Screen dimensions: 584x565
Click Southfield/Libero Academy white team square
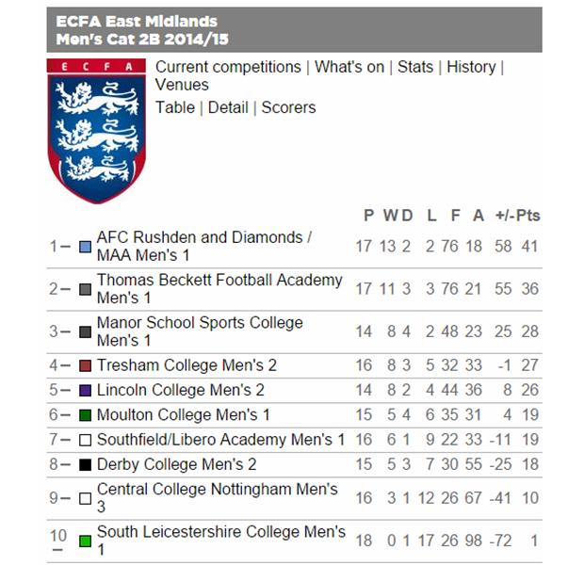pyautogui.click(x=86, y=440)
